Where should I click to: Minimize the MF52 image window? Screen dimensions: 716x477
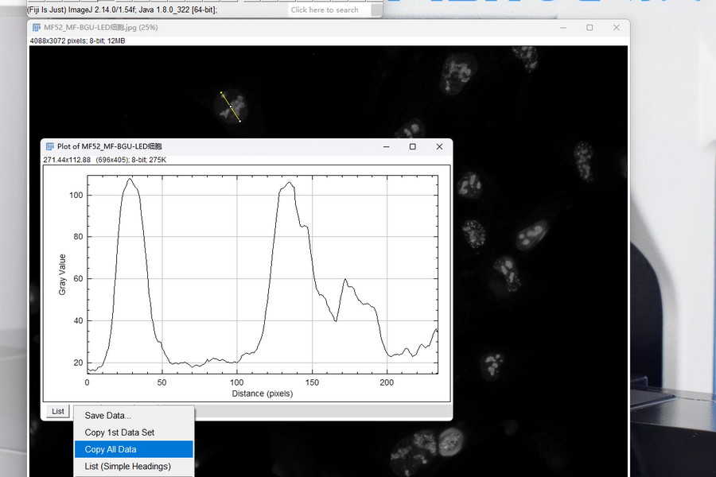[x=563, y=28]
